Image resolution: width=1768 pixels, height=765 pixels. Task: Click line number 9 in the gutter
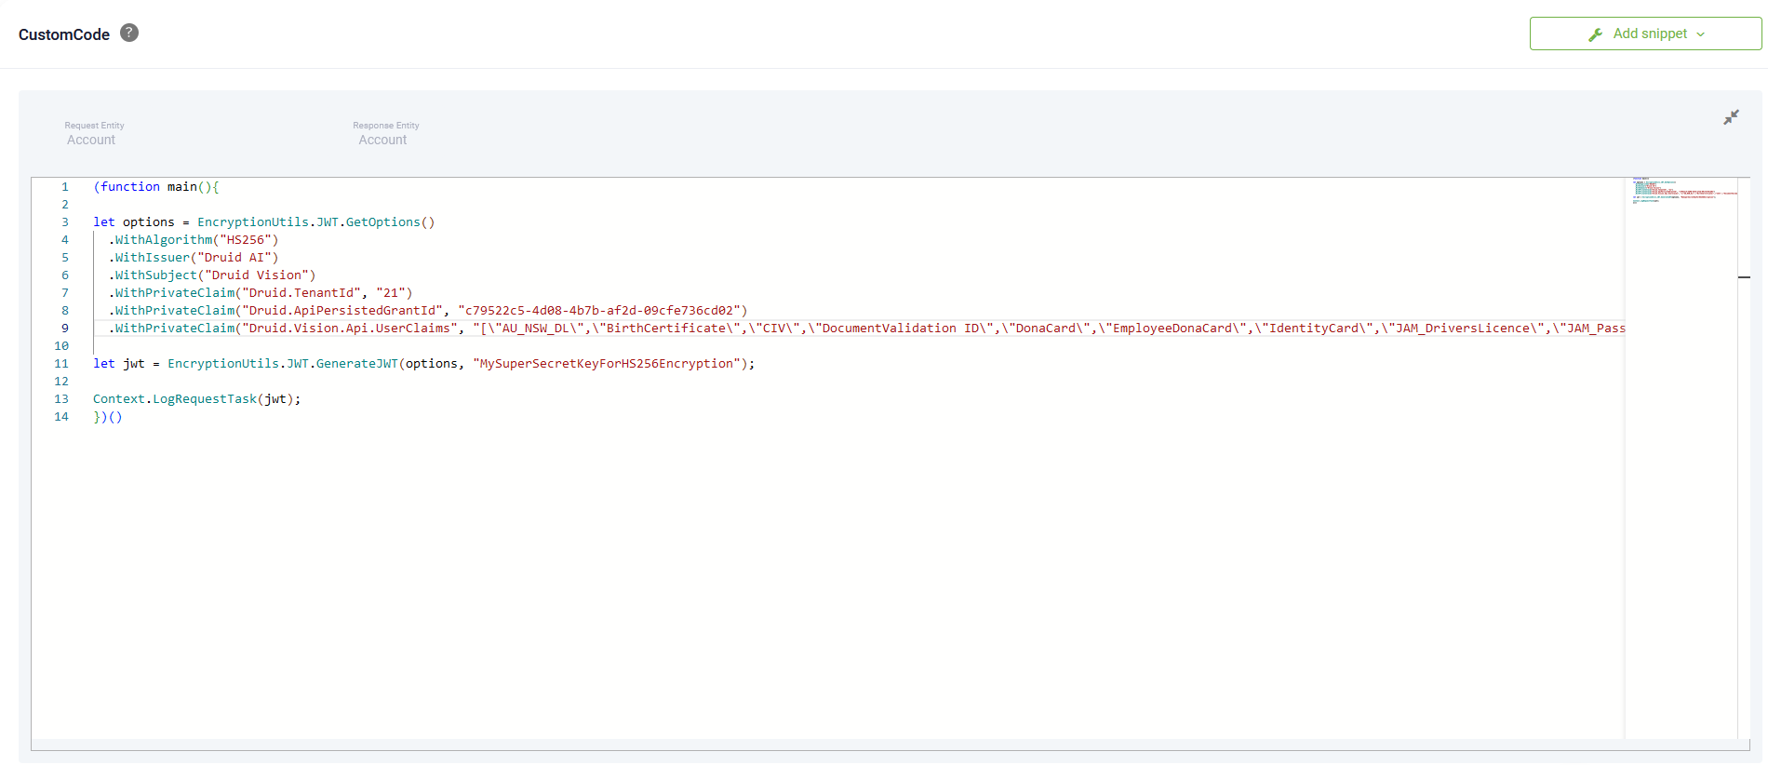[65, 329]
